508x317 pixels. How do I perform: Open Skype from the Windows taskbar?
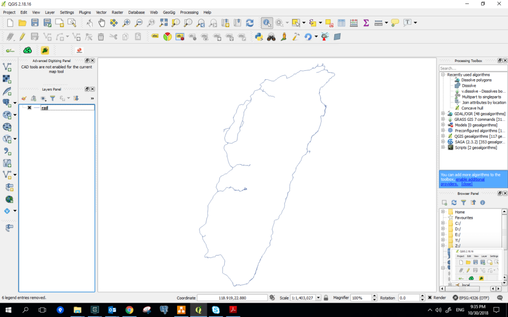pos(216,310)
